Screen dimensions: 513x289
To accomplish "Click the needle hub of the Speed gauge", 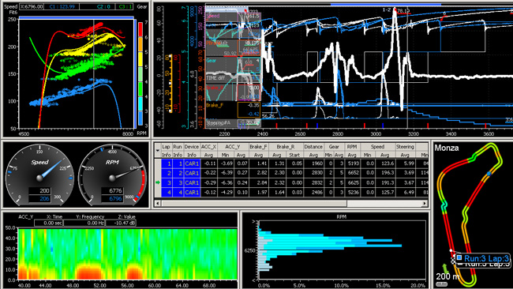I will pos(39,178).
